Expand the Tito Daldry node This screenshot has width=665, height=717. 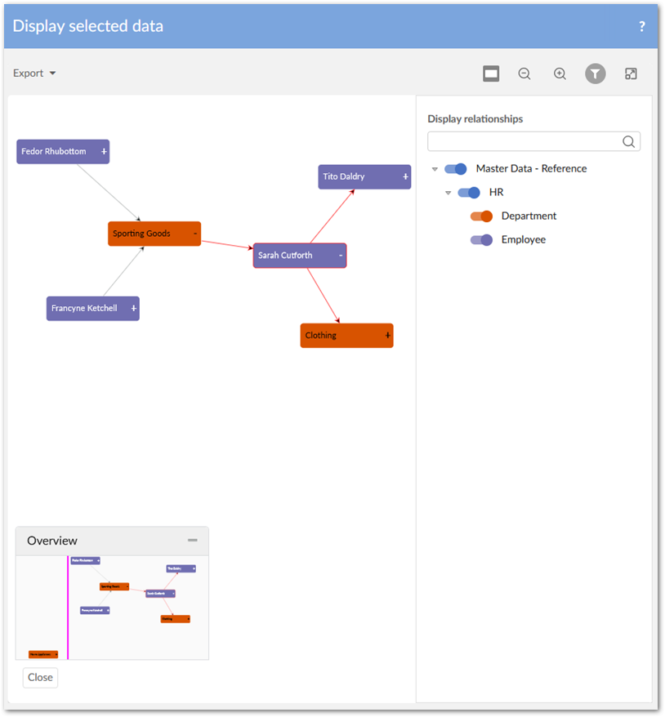[x=406, y=176]
